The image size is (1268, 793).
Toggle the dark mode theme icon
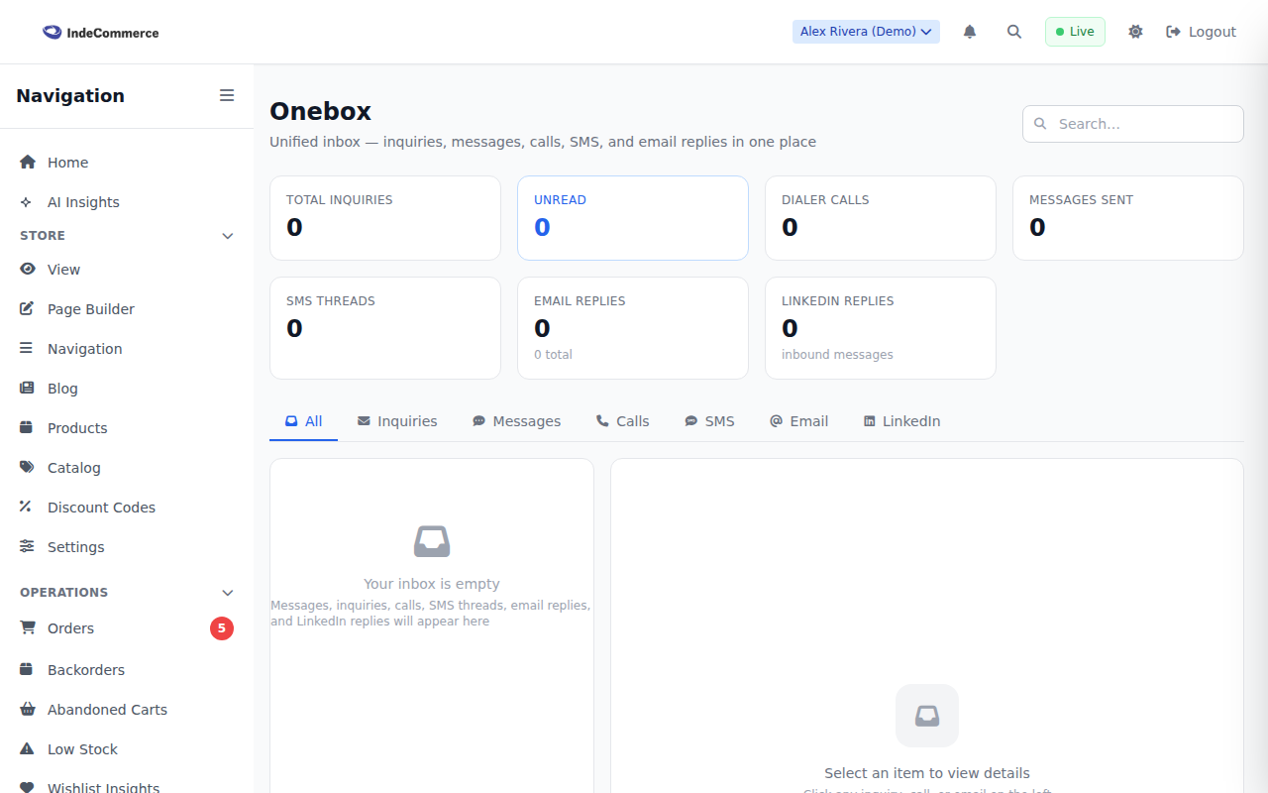pyautogui.click(x=1135, y=32)
